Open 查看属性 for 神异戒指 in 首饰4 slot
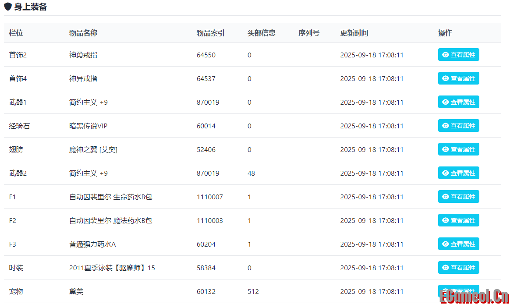 pos(458,78)
